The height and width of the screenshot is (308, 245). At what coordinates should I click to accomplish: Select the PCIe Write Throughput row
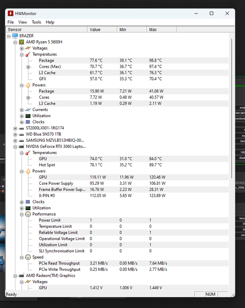click(133, 269)
